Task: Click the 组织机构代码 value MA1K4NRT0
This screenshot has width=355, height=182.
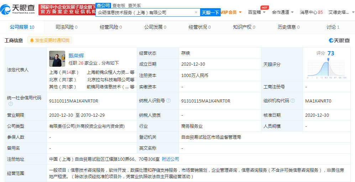Action: 318,101
